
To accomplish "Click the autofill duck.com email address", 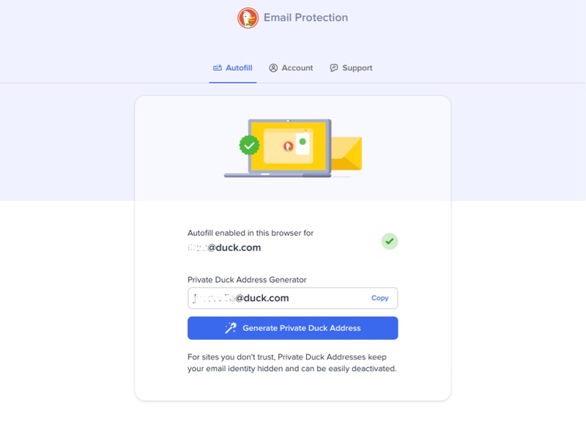I will coord(225,247).
